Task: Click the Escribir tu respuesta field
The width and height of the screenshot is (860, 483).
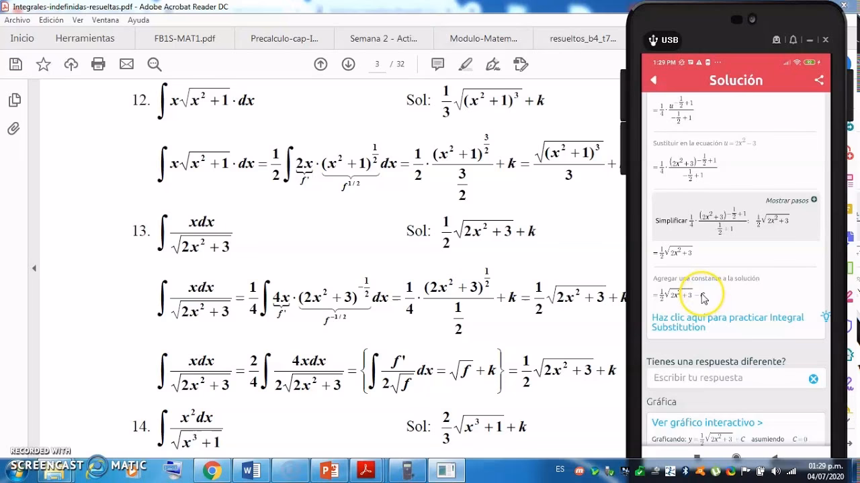Action: pyautogui.click(x=728, y=378)
